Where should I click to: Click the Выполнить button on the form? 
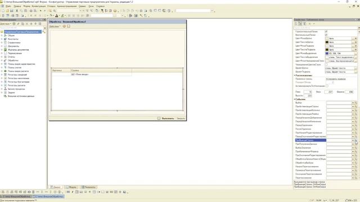tap(168, 118)
